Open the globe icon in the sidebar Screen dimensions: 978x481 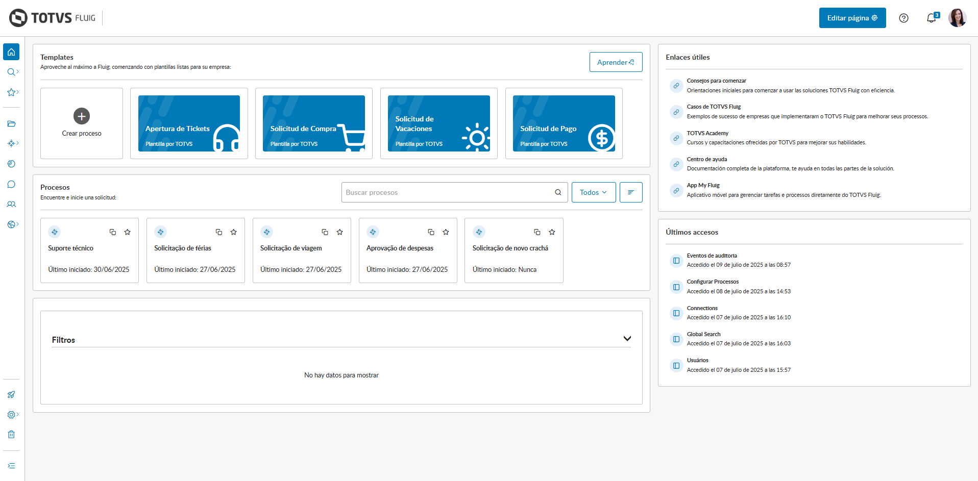tap(12, 224)
